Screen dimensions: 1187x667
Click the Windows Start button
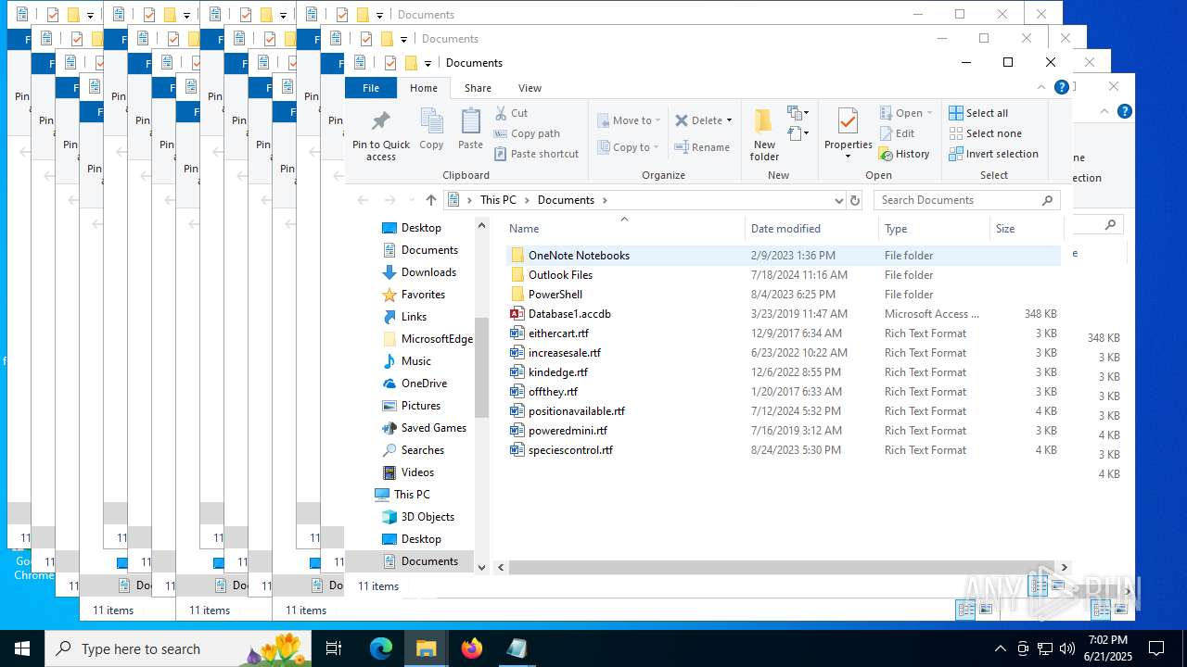22,648
